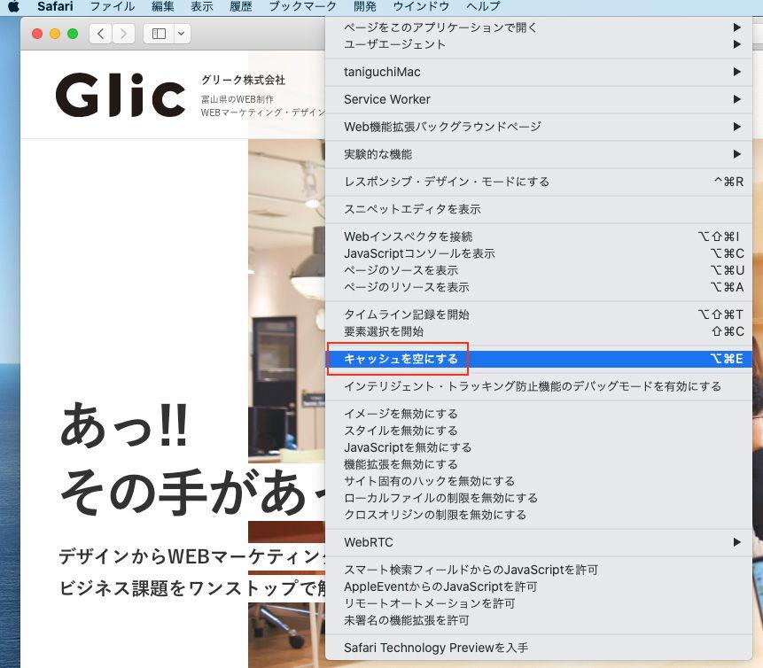Open the sidebar options dropdown chevron
The height and width of the screenshot is (668, 763).
(181, 34)
